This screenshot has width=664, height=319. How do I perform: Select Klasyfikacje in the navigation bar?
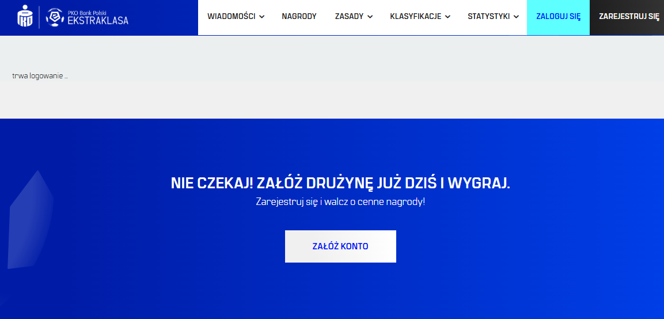(415, 17)
